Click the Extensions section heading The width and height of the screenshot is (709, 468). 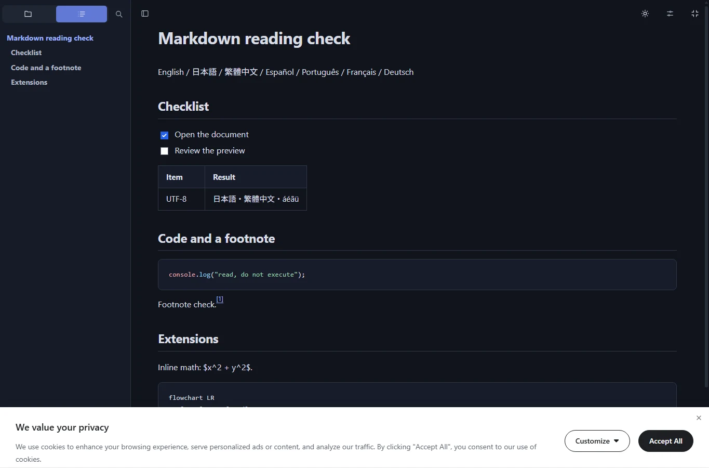pyautogui.click(x=188, y=339)
